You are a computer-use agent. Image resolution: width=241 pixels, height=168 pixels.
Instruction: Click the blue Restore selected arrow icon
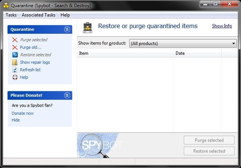15,55
